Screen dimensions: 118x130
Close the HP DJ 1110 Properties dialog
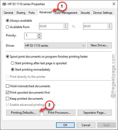click(114, 4)
